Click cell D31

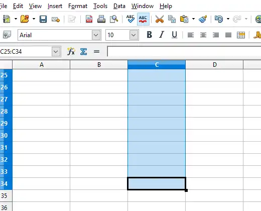point(214,148)
